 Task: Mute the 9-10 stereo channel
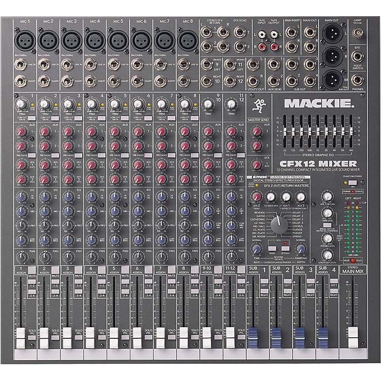[x=218, y=270]
